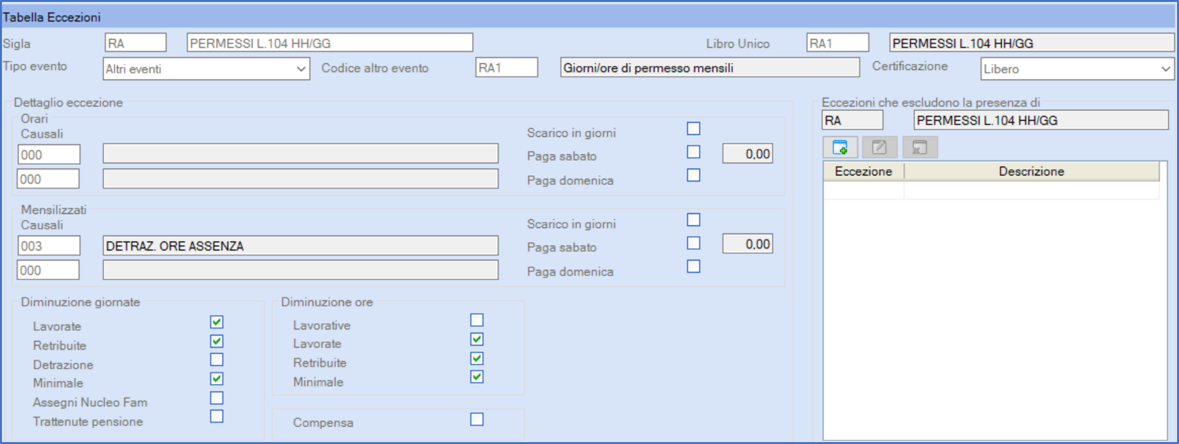The width and height of the screenshot is (1179, 444).
Task: Click the second Orari causale code field
Action: point(49,179)
